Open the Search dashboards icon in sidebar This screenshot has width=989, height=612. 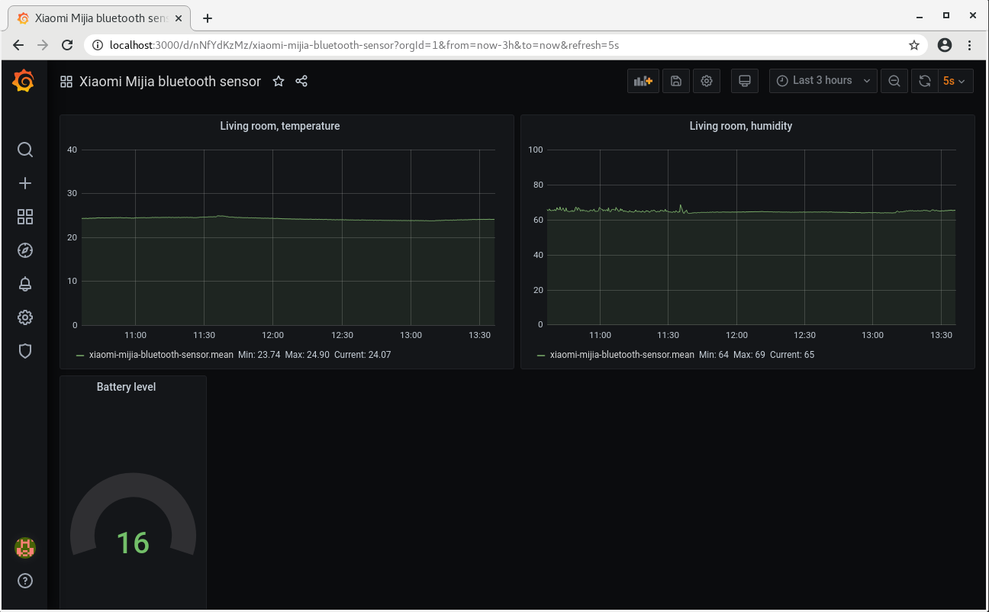(x=25, y=150)
